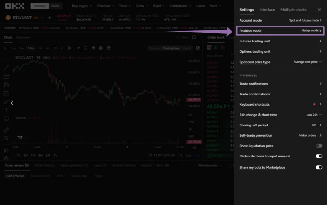Take a chart screenshot with camera icon
This screenshot has height=205, width=327.
click(109, 48)
